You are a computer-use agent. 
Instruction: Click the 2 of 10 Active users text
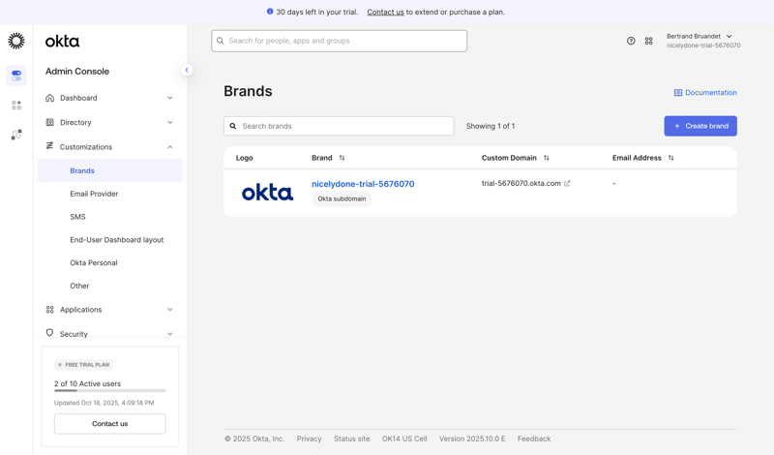point(87,383)
